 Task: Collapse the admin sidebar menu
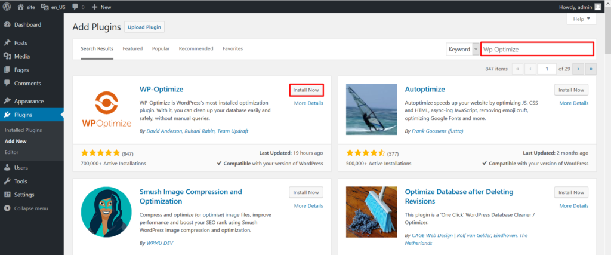(32, 208)
